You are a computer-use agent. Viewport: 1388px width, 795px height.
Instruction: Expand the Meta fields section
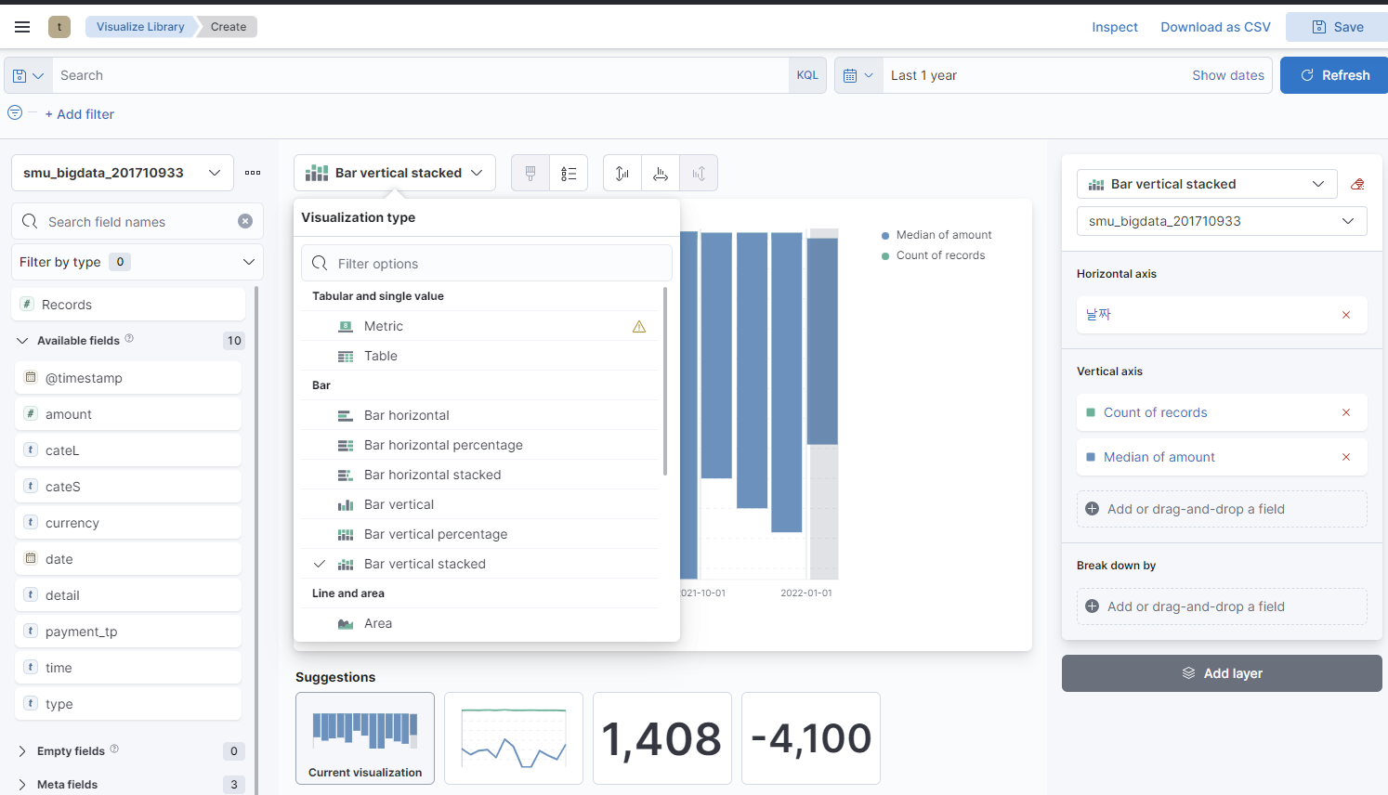coord(23,785)
